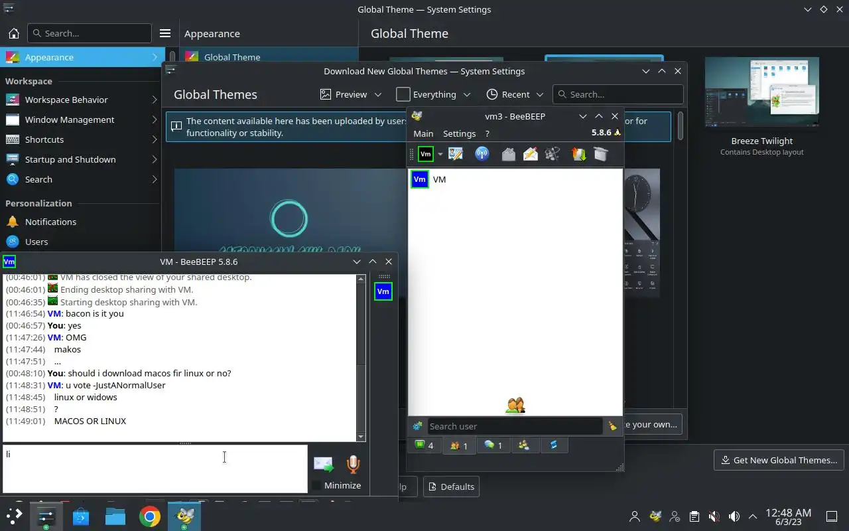This screenshot has height=531, width=849.
Task: Switch to the chat bubbles tab labeled 1
Action: pos(493,445)
